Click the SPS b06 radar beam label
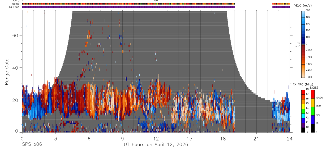Image resolution: width=326 pixels, height=150 pixels. click(x=32, y=144)
